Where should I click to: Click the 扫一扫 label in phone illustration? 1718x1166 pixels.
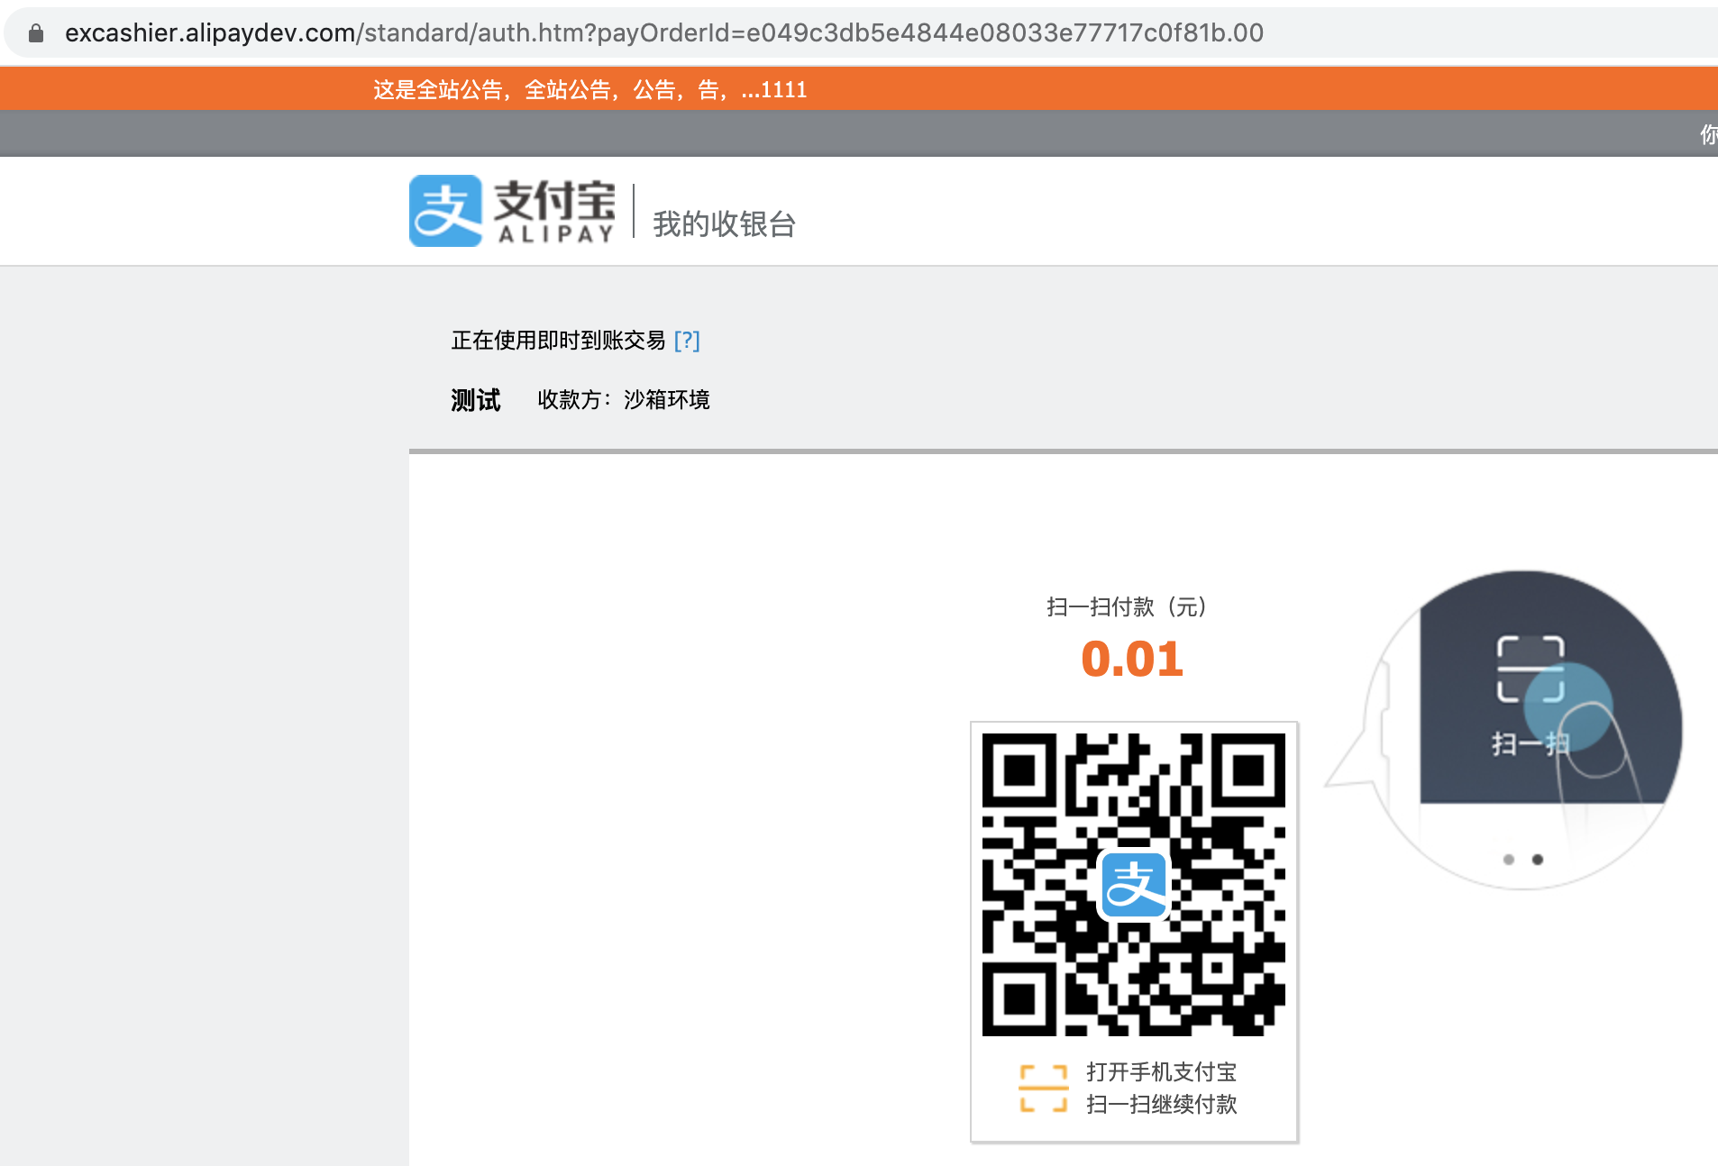(x=1531, y=744)
